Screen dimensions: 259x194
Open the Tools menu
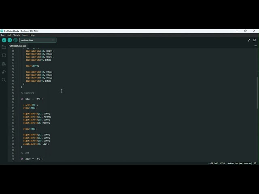tap(25, 35)
